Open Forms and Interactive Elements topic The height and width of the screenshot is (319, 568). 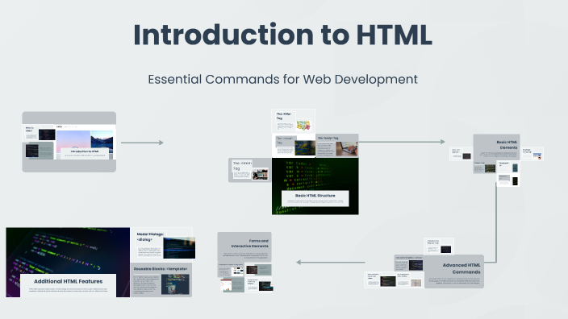click(x=244, y=247)
